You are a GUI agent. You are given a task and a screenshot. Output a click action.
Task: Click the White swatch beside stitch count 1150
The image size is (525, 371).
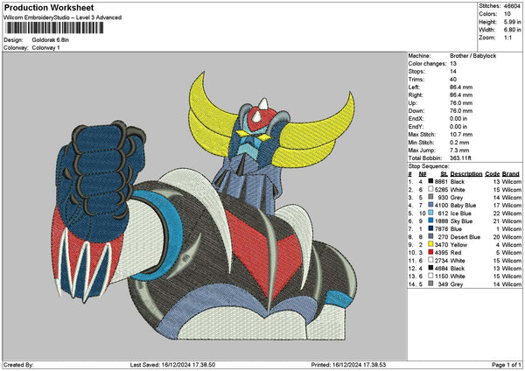click(x=430, y=276)
